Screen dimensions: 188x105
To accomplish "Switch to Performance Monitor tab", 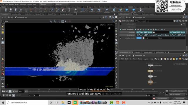I will (148, 14).
